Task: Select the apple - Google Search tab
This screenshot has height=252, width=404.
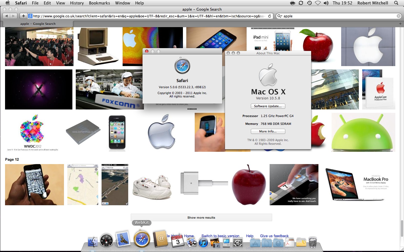Action: (x=38, y=24)
